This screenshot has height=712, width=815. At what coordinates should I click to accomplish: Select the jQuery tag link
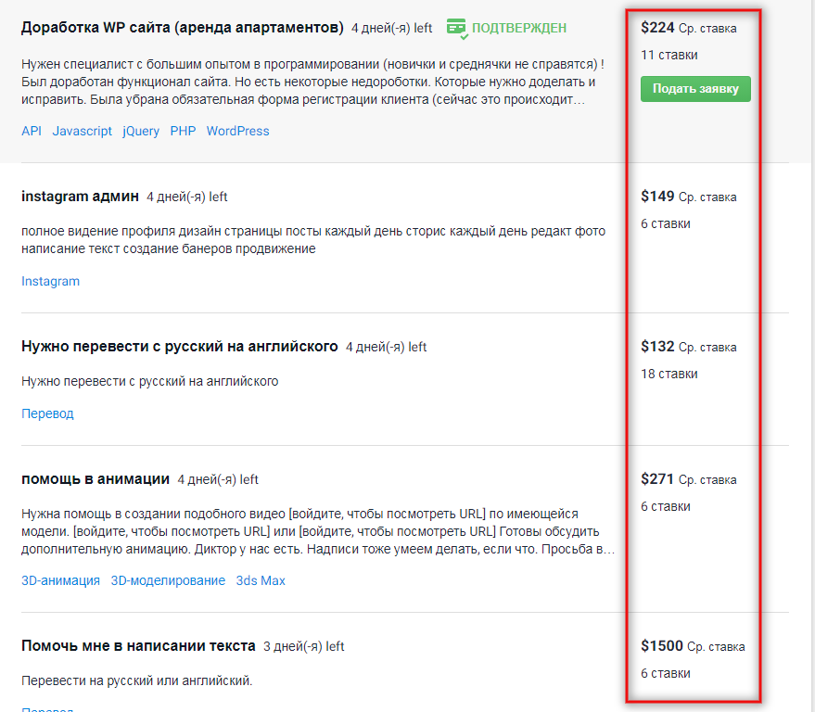pos(140,131)
